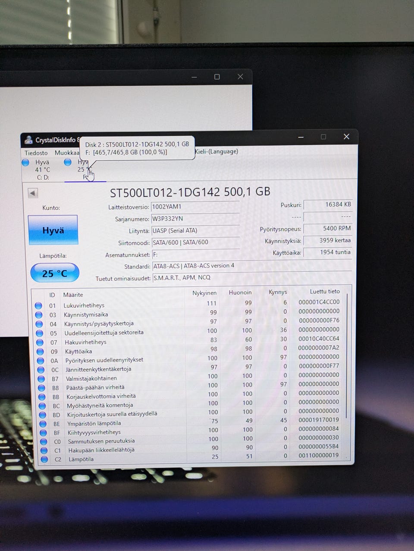Image resolution: width=414 pixels, height=551 pixels.
Task: Click the Liityntä field UASP (Serial ATA)
Action: (x=195, y=230)
